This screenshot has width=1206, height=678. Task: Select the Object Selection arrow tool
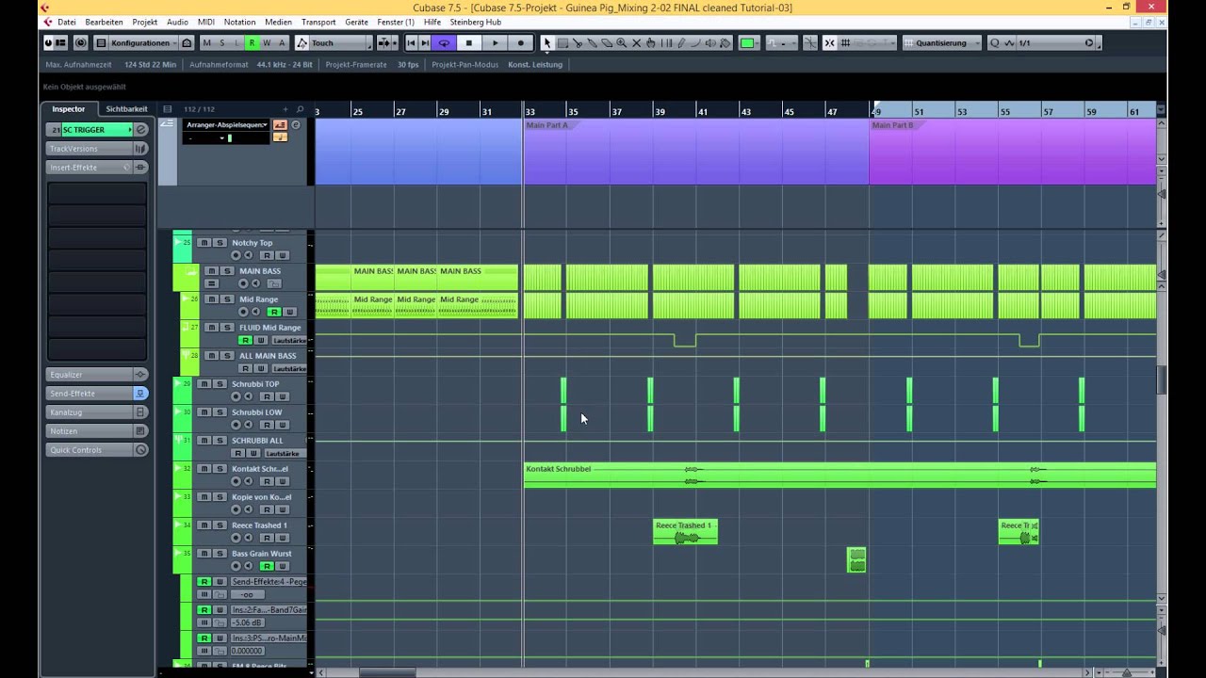coord(547,43)
